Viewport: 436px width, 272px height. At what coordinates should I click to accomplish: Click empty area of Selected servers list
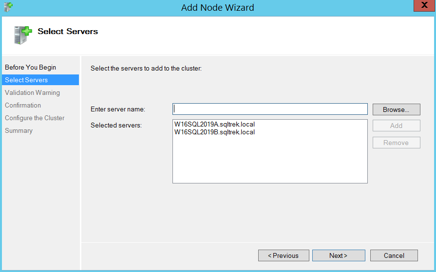269,161
